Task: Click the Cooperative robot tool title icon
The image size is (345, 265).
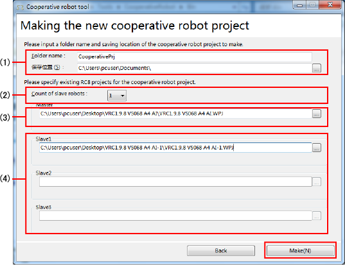Action: pos(20,7)
